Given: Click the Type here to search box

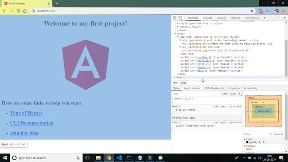Looking at the screenshot, I should pos(46,158).
